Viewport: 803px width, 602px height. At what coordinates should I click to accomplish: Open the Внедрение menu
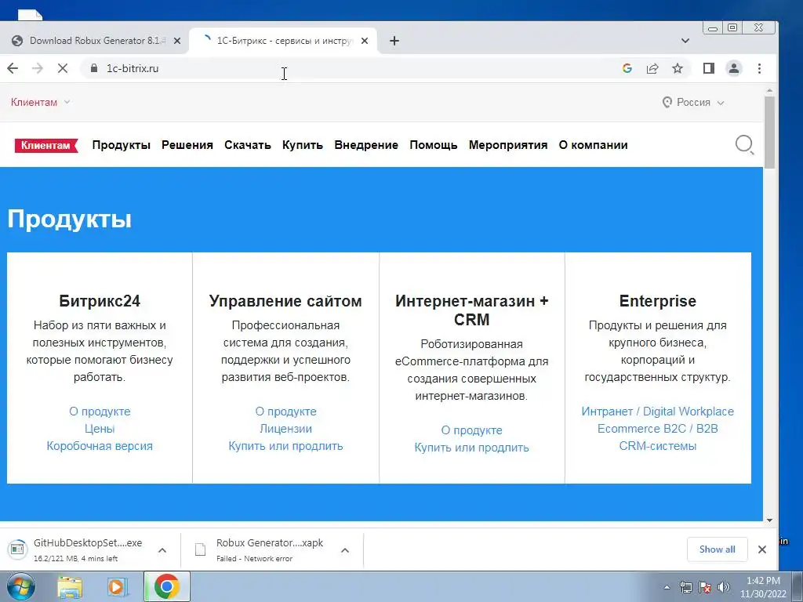click(x=366, y=145)
